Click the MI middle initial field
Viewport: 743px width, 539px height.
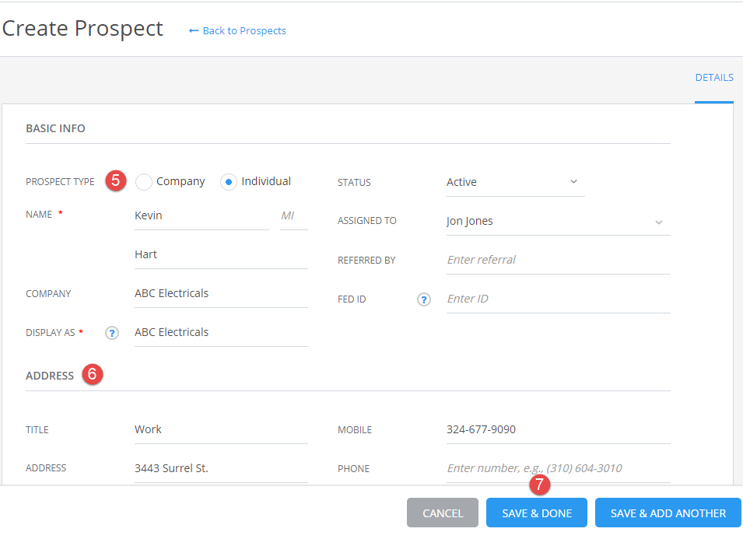294,216
